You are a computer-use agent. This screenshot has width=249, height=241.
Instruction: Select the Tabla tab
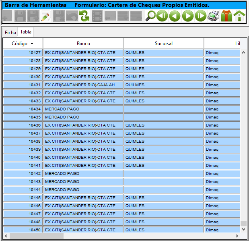tap(26, 32)
